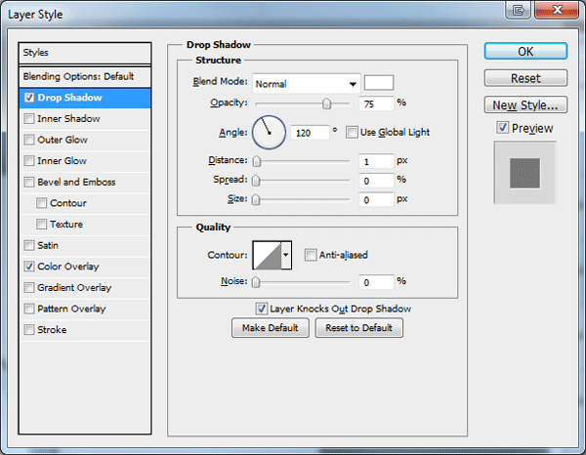Click the Size value field
Image resolution: width=586 pixels, height=455 pixels.
click(376, 200)
